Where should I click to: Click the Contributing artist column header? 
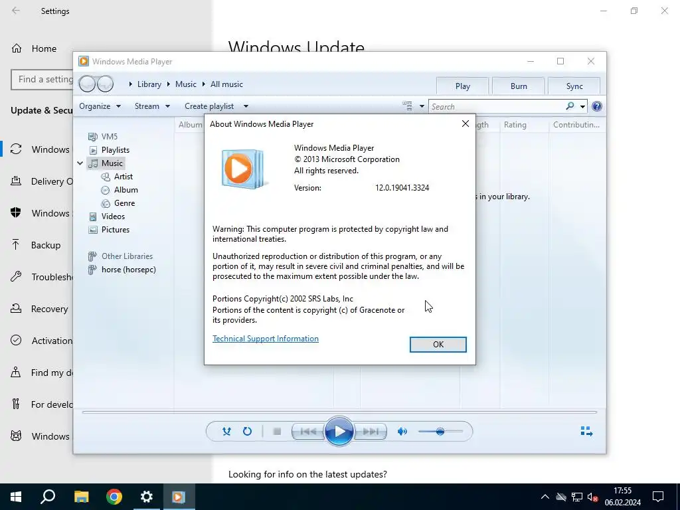pyautogui.click(x=576, y=124)
